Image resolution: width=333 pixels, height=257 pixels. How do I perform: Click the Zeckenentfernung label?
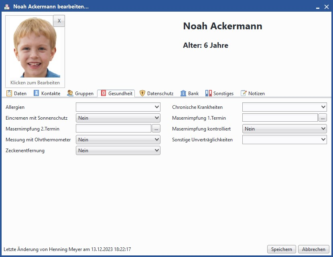[x=25, y=151]
